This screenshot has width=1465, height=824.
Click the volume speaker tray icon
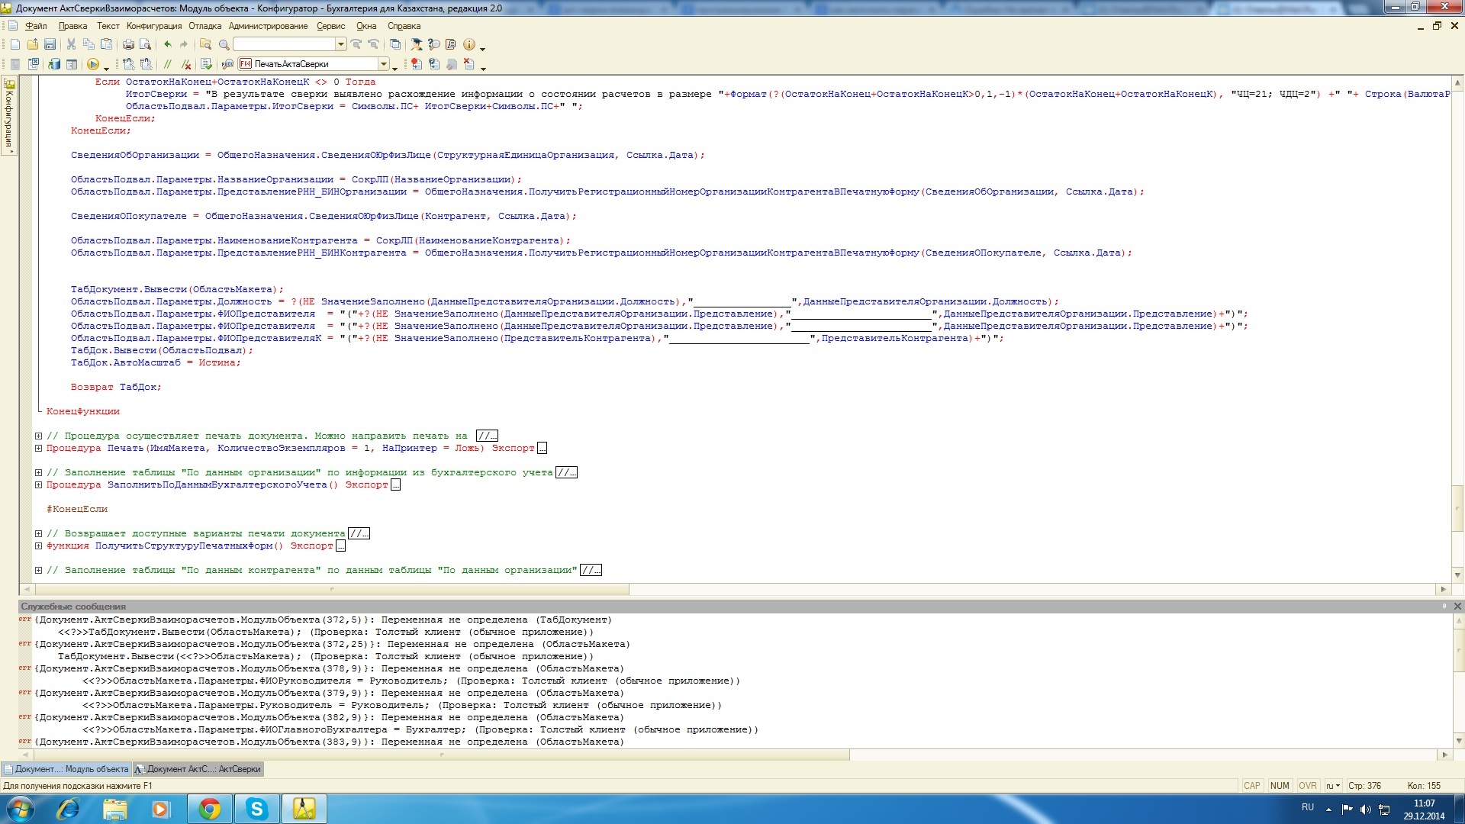pos(1366,810)
